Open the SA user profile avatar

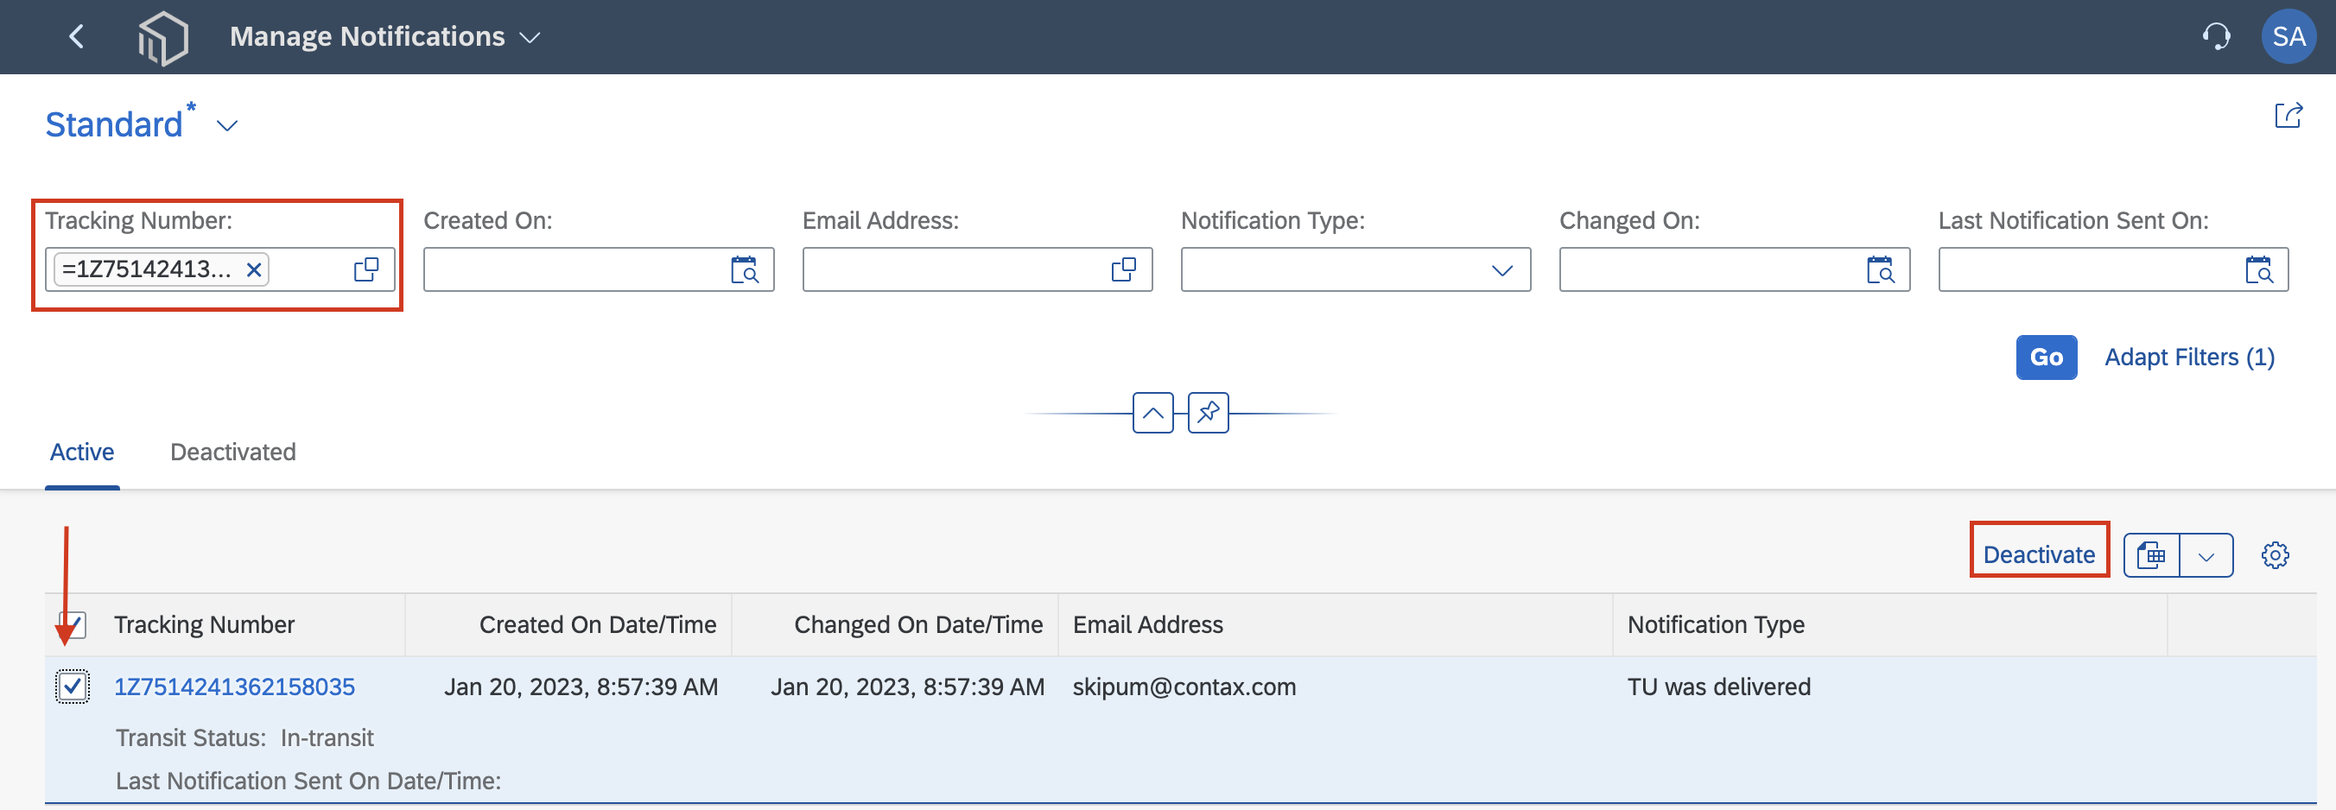pyautogui.click(x=2288, y=36)
